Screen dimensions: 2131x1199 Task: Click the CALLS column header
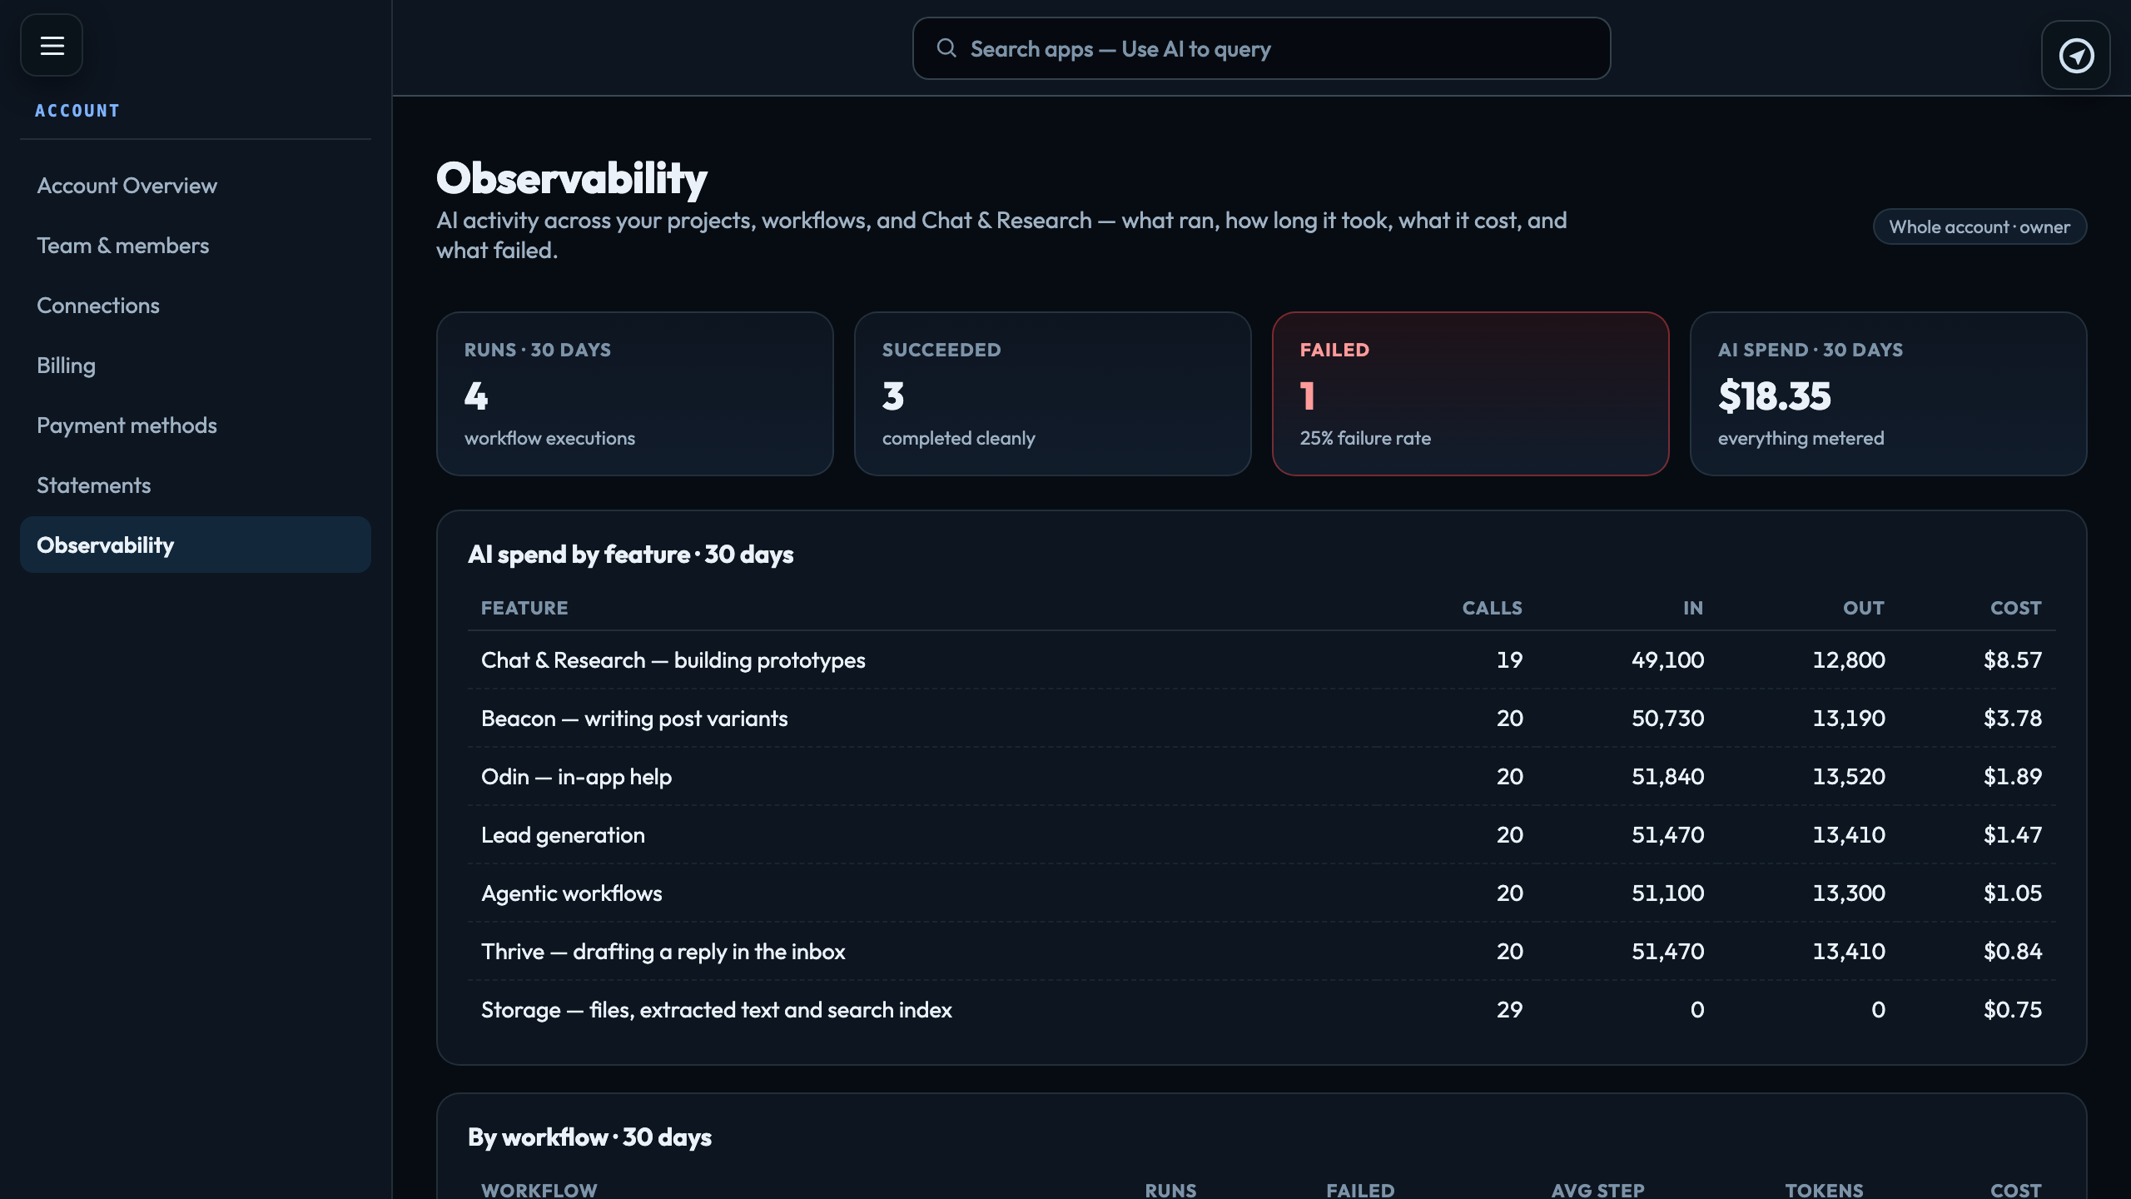pyautogui.click(x=1493, y=608)
